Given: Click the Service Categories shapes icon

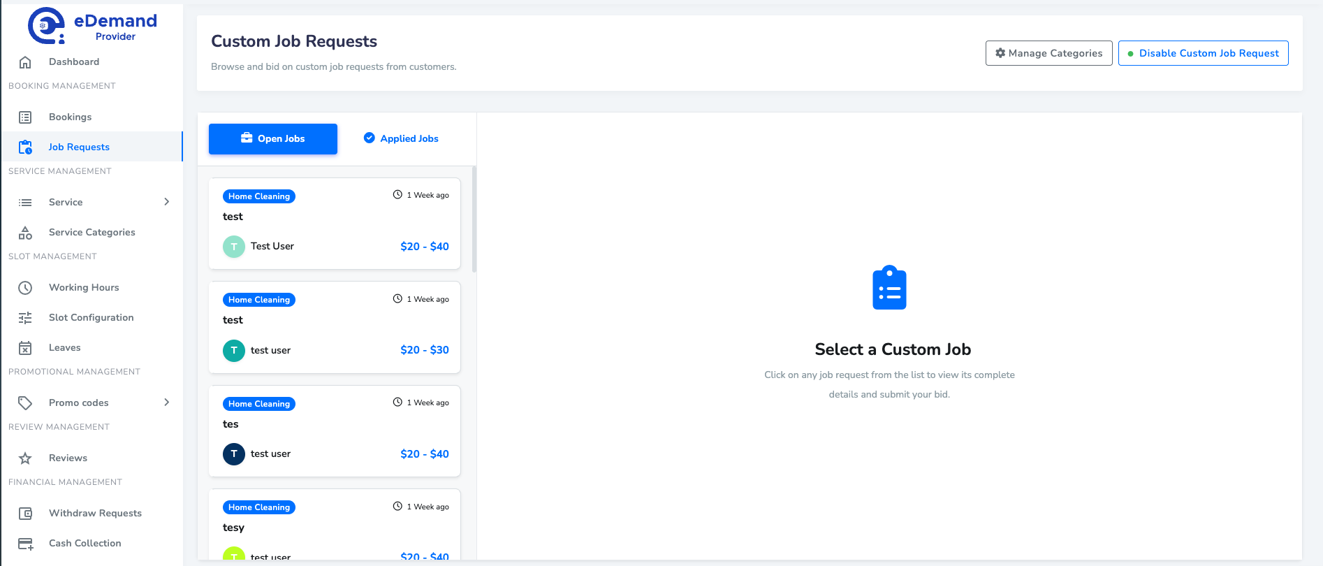Looking at the screenshot, I should point(25,233).
